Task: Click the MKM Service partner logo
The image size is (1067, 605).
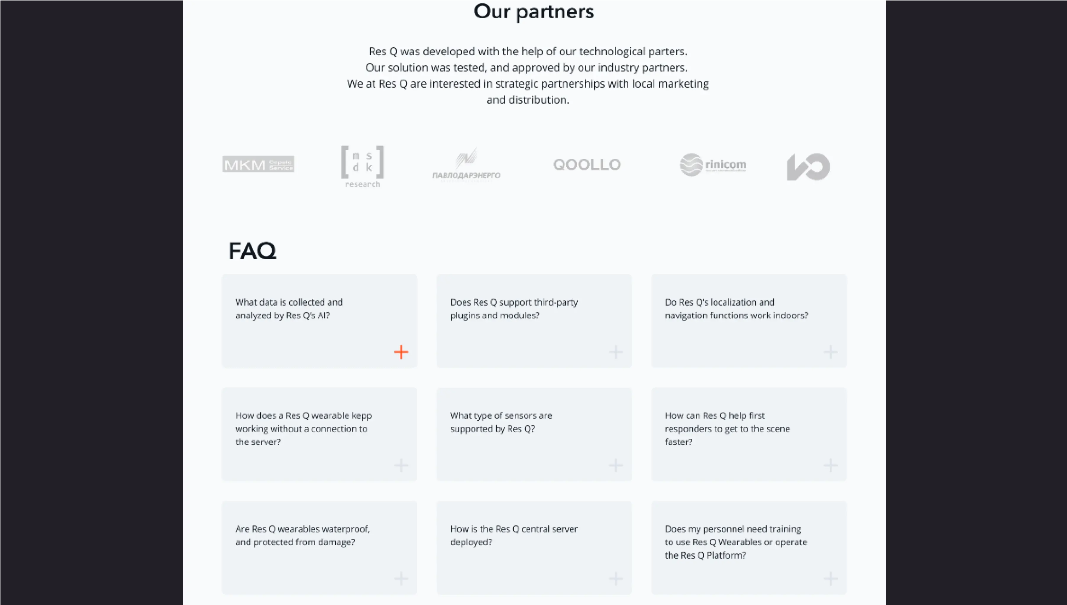Action: (258, 165)
